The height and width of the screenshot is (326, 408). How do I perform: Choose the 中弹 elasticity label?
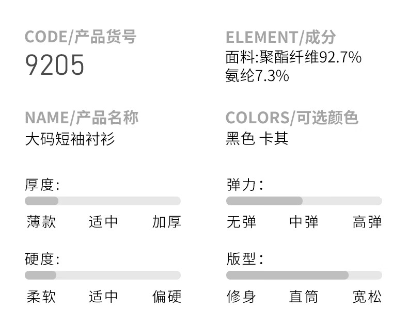(x=304, y=222)
